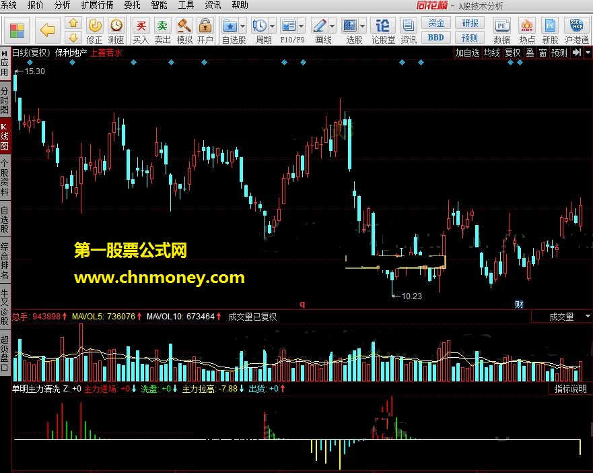Expand the 周期 dropdown arrow
Screen dimensions: 593x473
pyautogui.click(x=273, y=26)
